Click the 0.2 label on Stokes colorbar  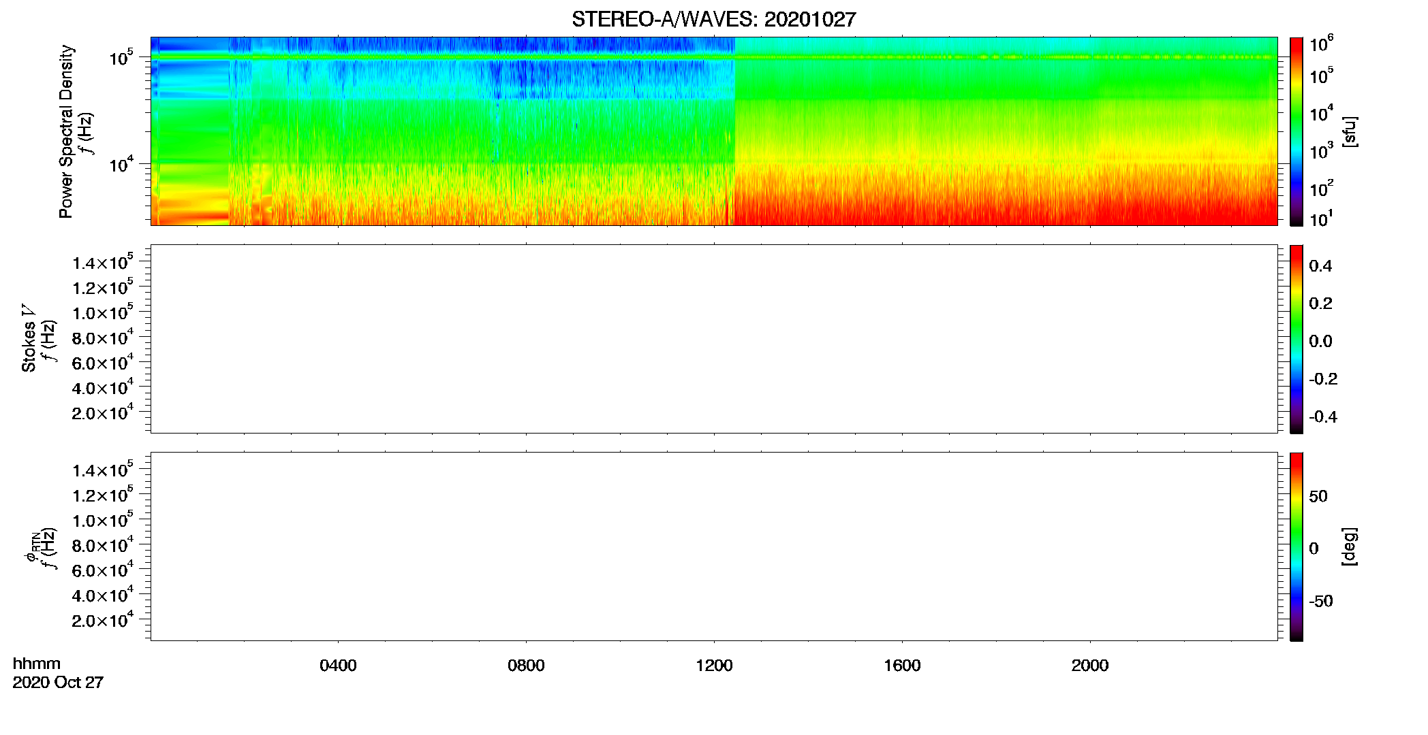[x=1320, y=304]
